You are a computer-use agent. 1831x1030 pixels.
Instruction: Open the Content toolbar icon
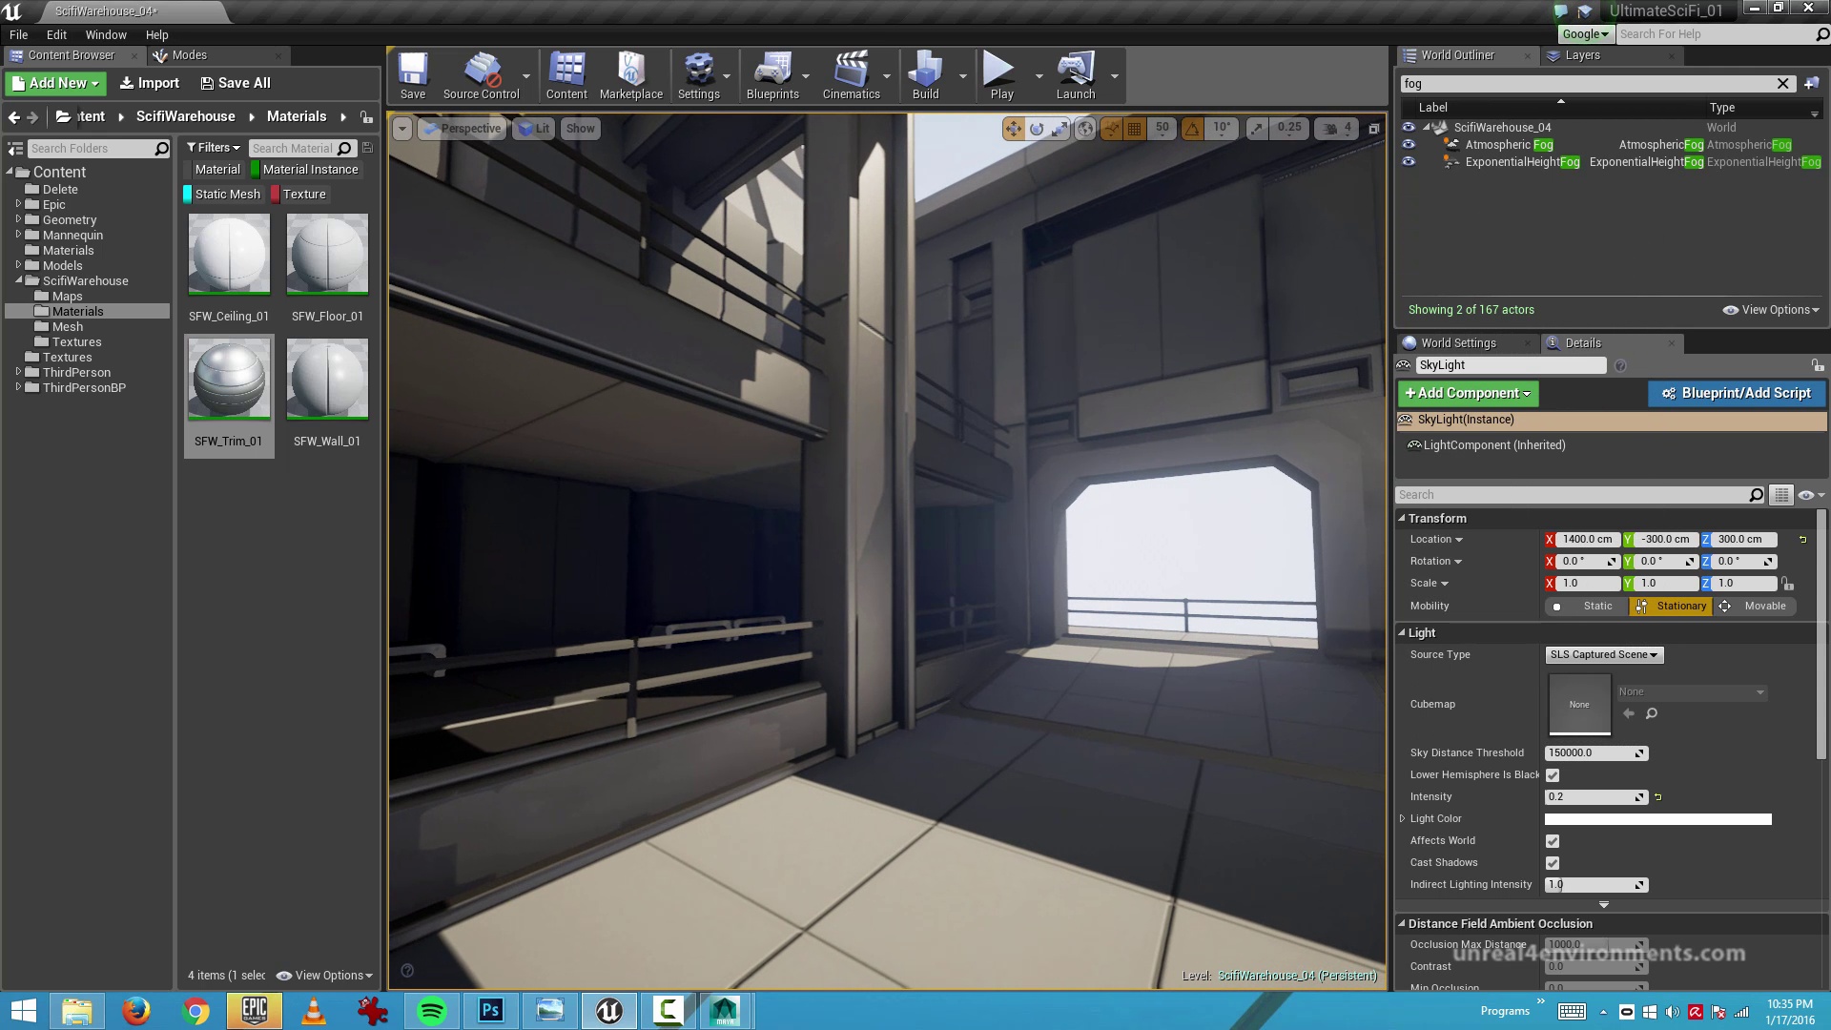566,75
